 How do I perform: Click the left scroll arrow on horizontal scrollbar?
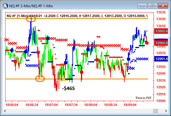(5, 111)
